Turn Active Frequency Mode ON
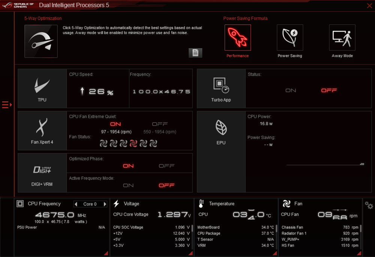The width and height of the screenshot is (375, 257). click(128, 185)
